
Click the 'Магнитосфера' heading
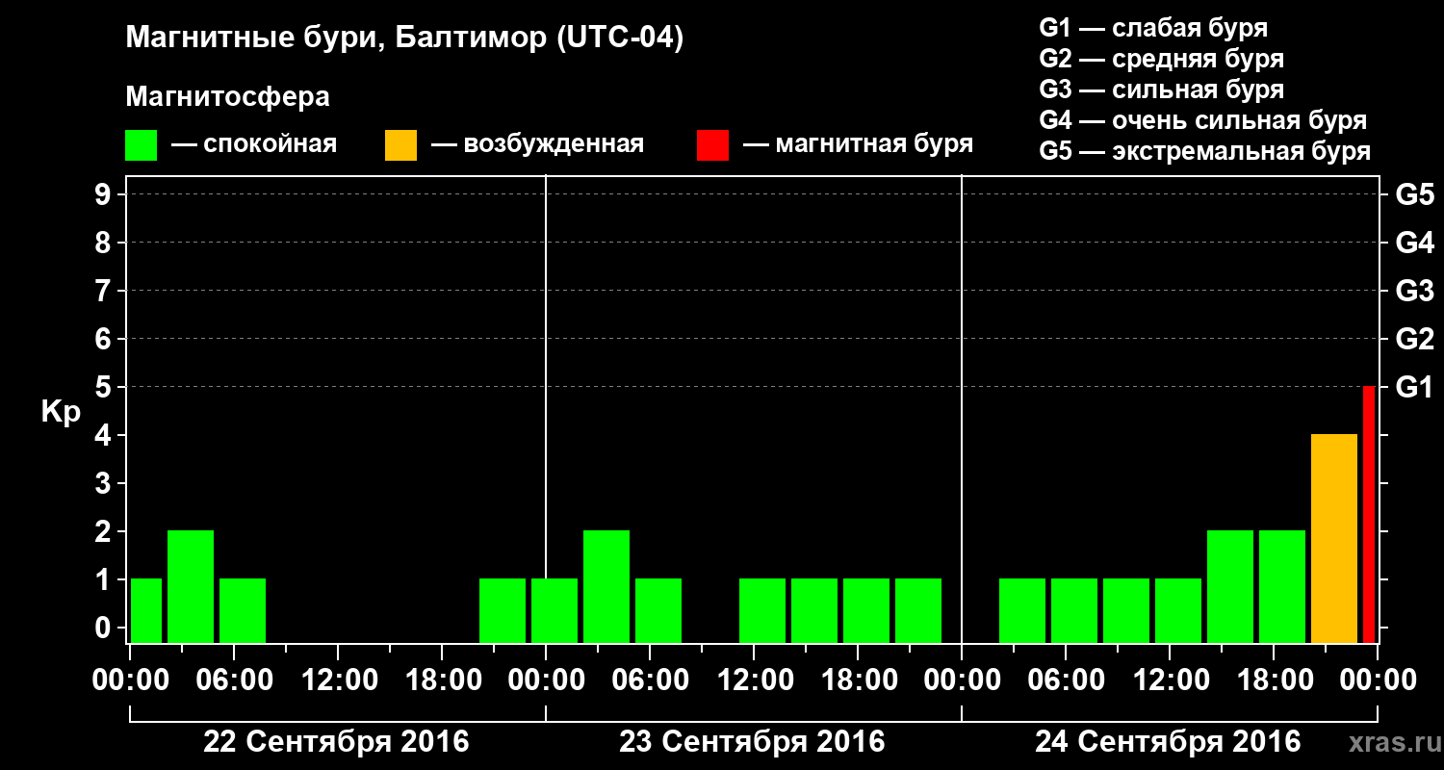click(x=228, y=97)
